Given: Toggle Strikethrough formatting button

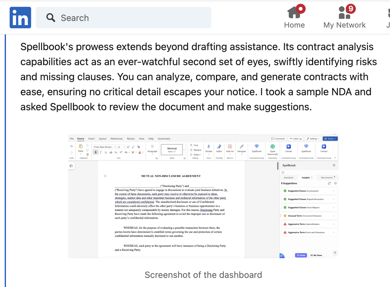Looking at the screenshot, I should click(111, 152).
